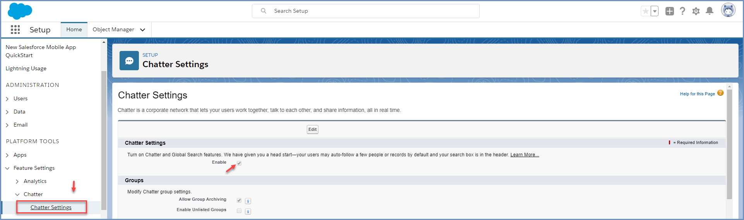
Task: Click the Setup app name
Action: (x=40, y=30)
